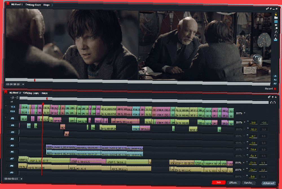Click the yellow lock icon in viewer sidebar
This screenshot has width=282, height=189.
[x=276, y=14]
